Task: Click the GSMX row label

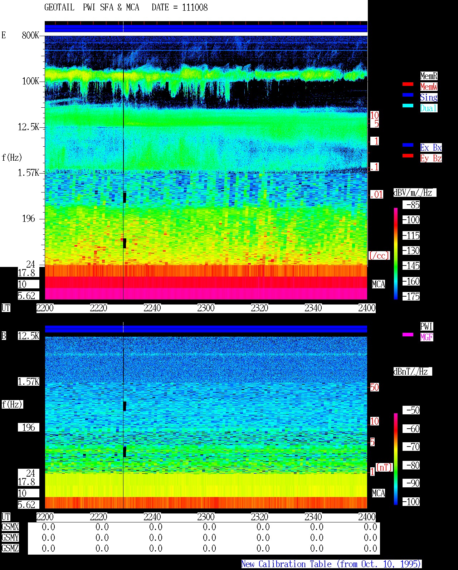Action: coord(10,527)
